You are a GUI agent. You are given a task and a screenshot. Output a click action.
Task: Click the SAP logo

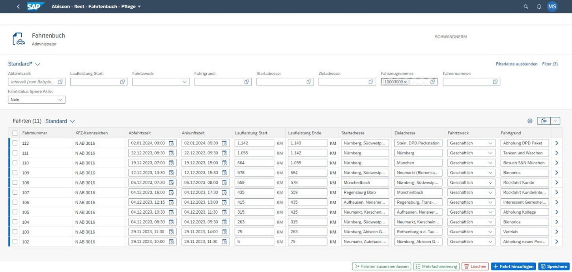point(35,6)
